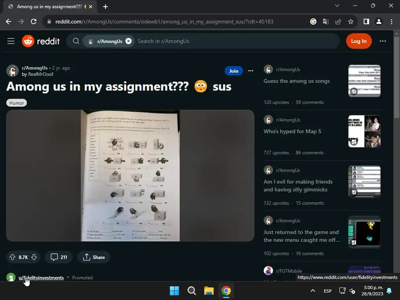This screenshot has height=300, width=400.
Task: Bookmark this tab with the star icon
Action: pos(351,22)
